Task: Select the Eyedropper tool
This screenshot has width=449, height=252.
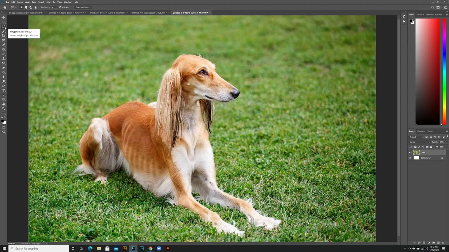Action: (4, 45)
